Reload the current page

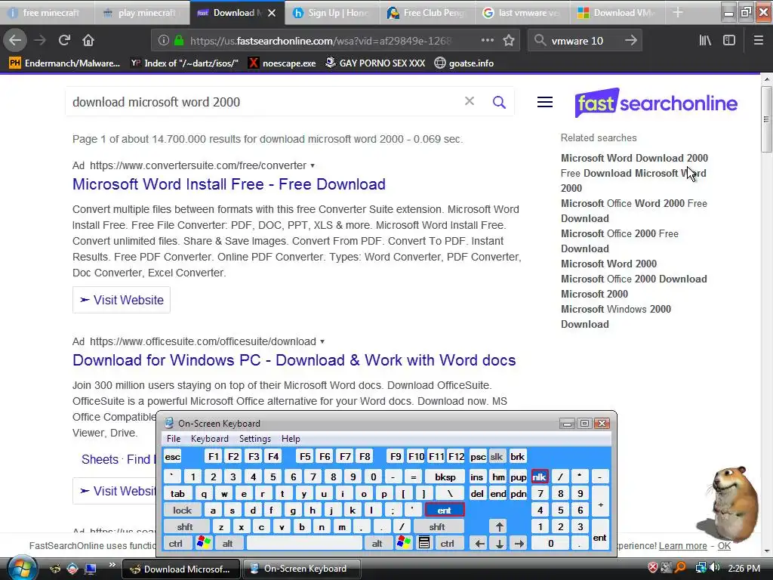point(64,41)
